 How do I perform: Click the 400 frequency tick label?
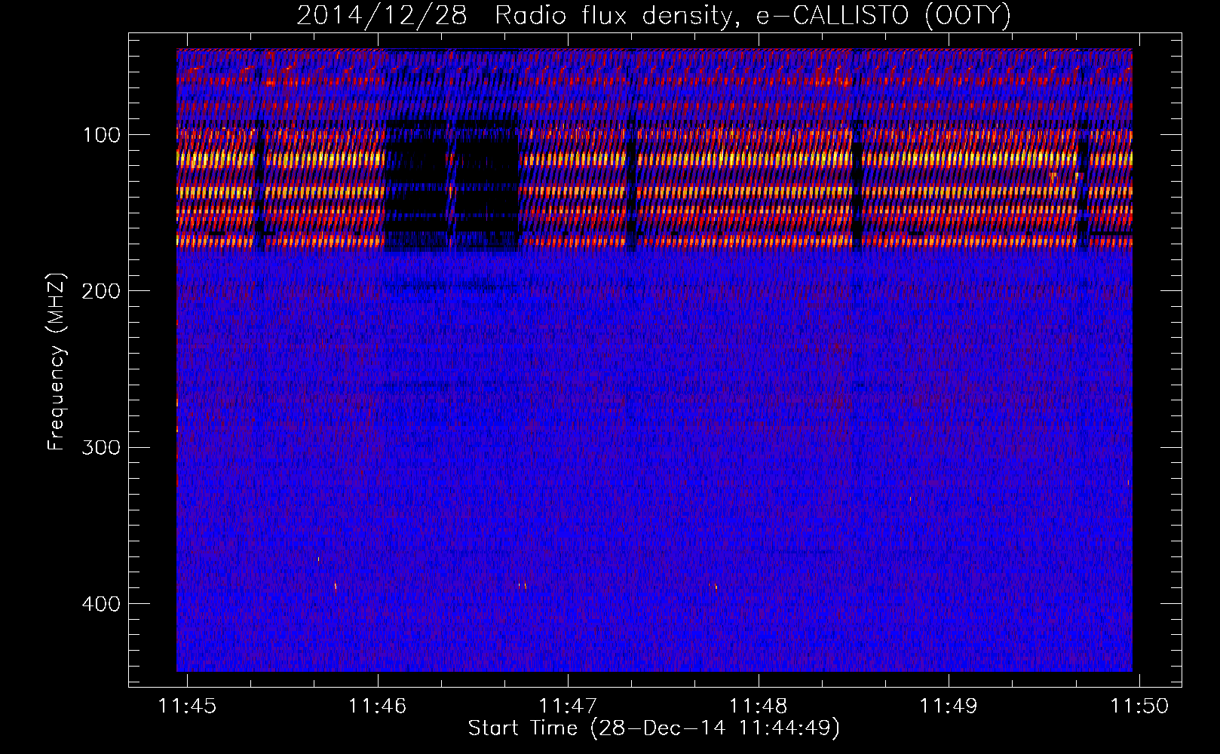tap(101, 604)
